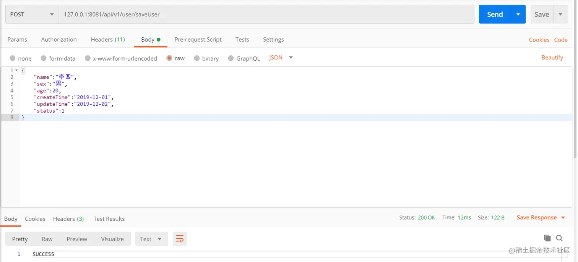Switch response view to Raw
This screenshot has width=578, height=262.
47,239
